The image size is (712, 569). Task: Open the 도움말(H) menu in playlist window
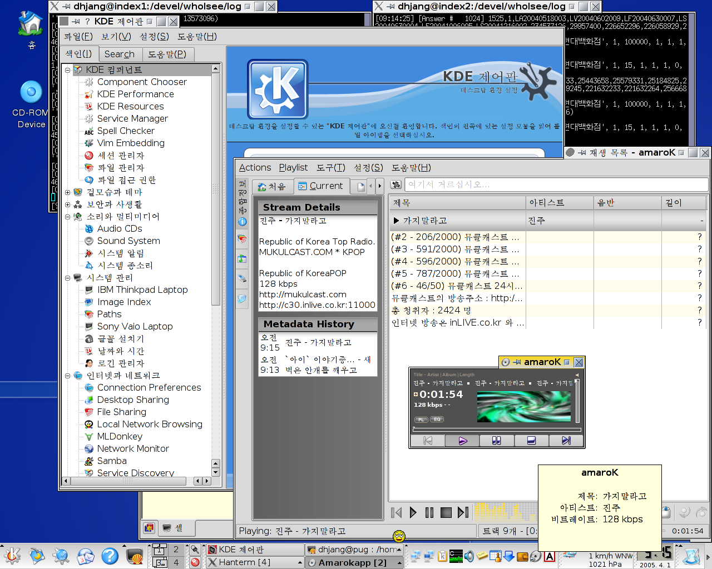[x=411, y=167]
